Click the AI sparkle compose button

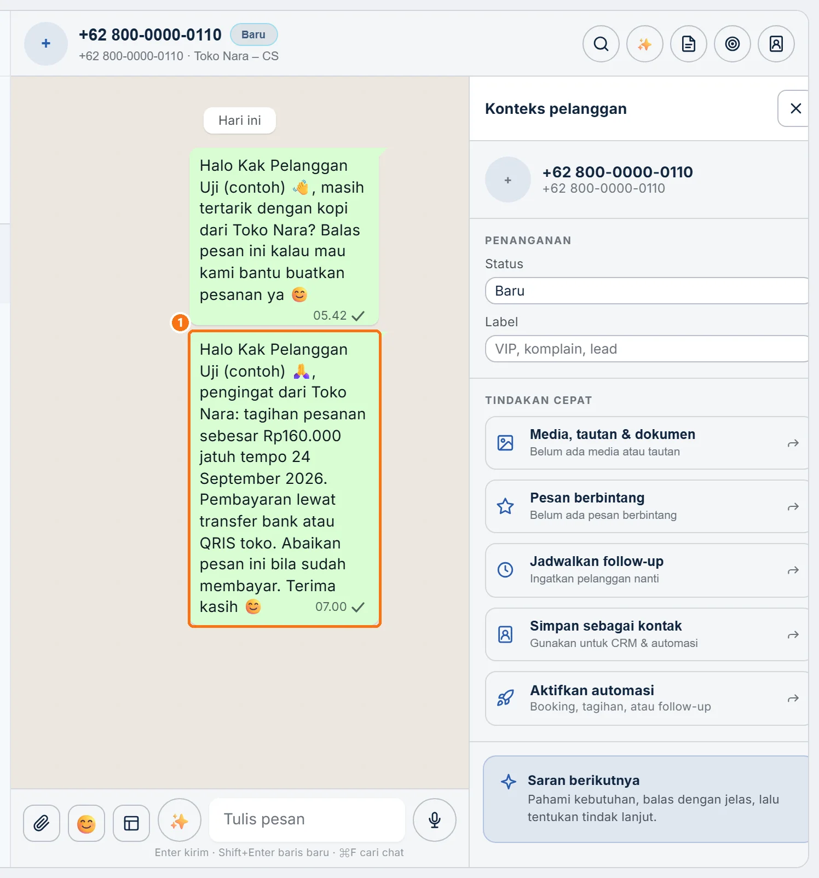pyautogui.click(x=180, y=820)
